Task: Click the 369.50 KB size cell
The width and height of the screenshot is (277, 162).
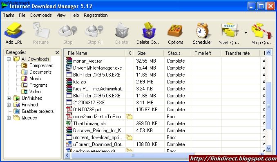Action: (147, 124)
